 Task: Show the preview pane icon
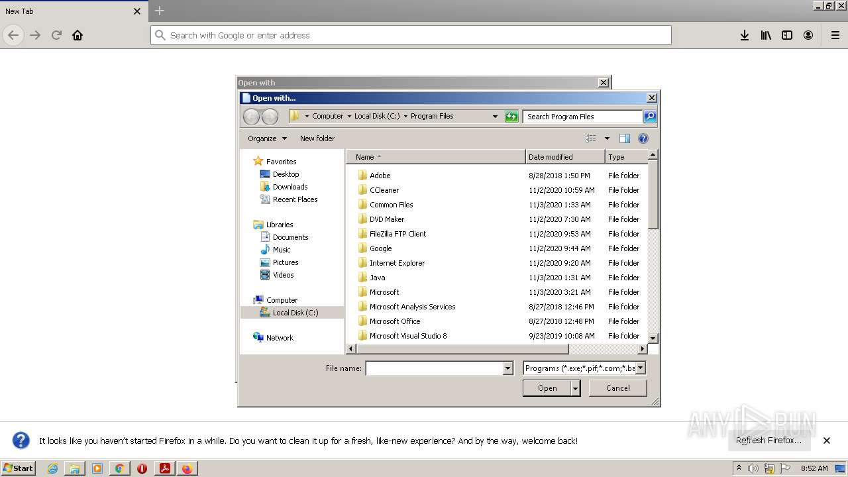point(624,138)
